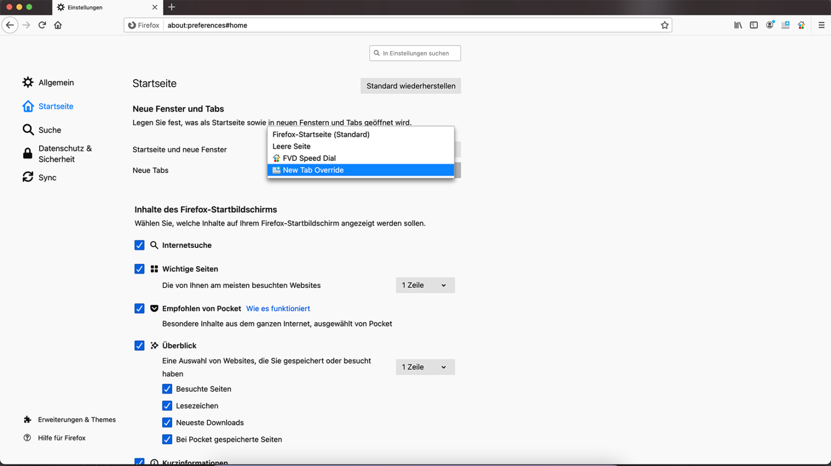Open the hamburger application menu
Viewport: 831px width, 466px height.
[x=821, y=25]
